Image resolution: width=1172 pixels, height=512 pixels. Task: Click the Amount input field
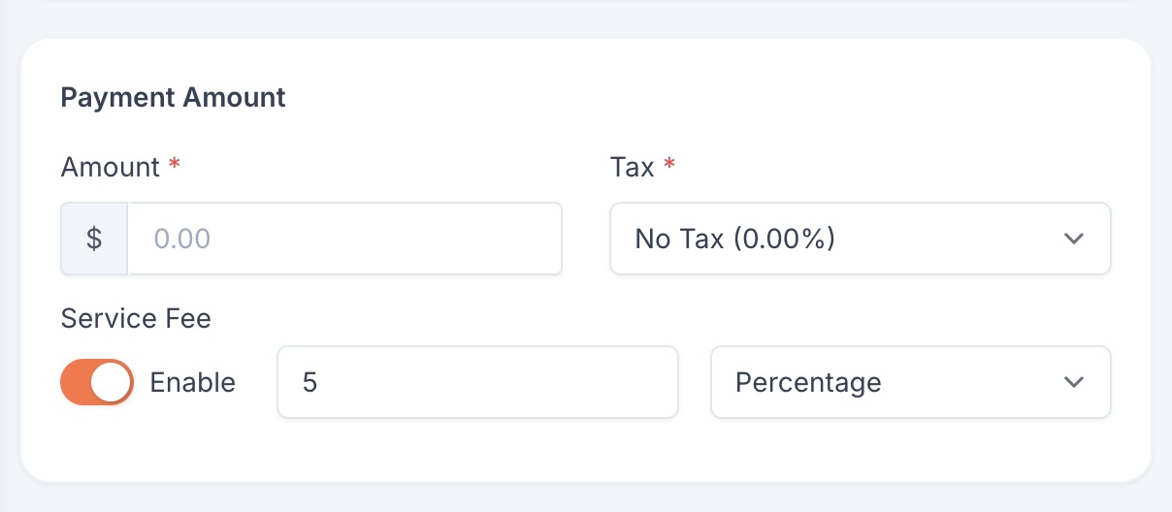pyautogui.click(x=344, y=239)
